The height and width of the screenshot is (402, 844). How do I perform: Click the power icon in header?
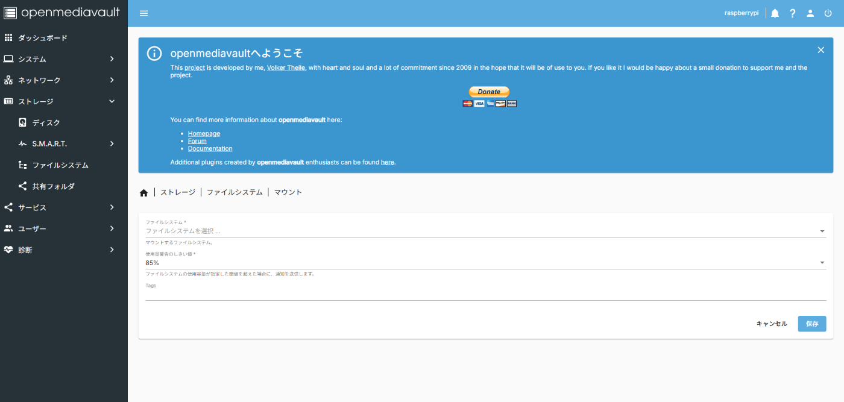tap(828, 13)
